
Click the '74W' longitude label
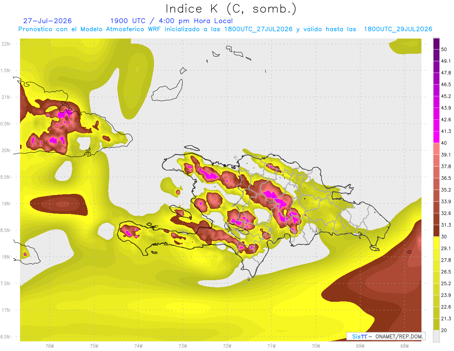click(x=138, y=346)
